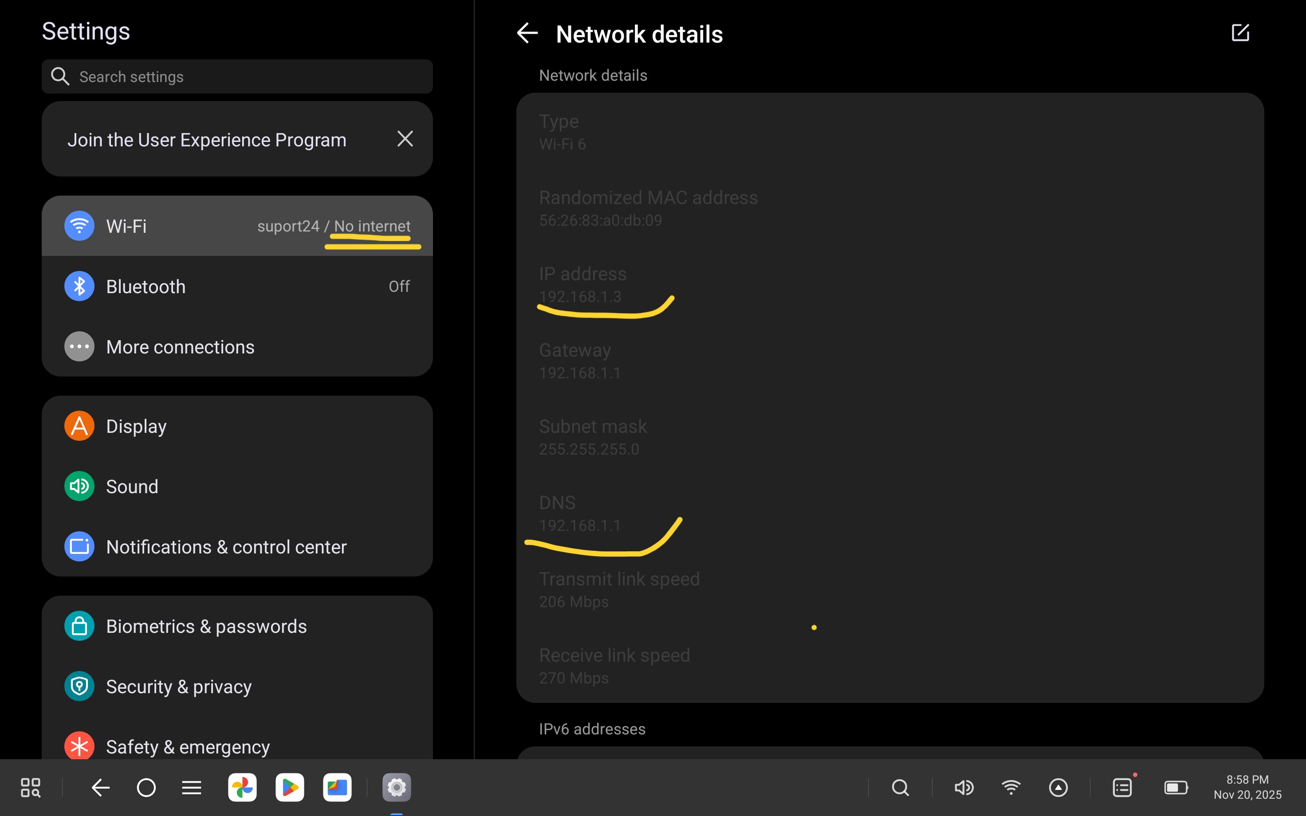Open app drawer in taskbar

30,788
